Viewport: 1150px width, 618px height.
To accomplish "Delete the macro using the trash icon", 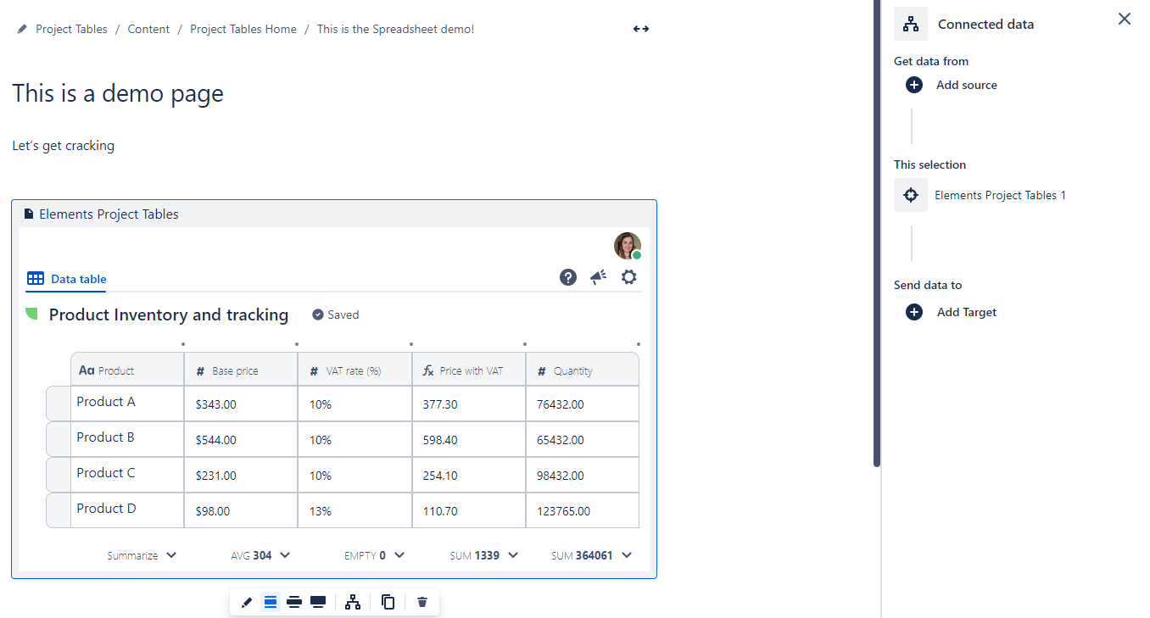I will click(x=421, y=602).
